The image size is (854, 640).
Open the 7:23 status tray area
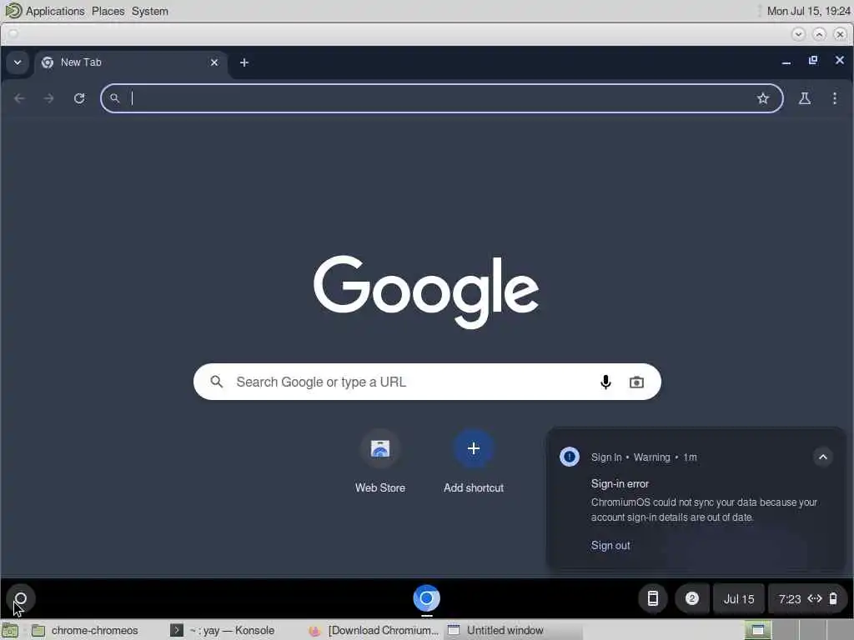[807, 598]
